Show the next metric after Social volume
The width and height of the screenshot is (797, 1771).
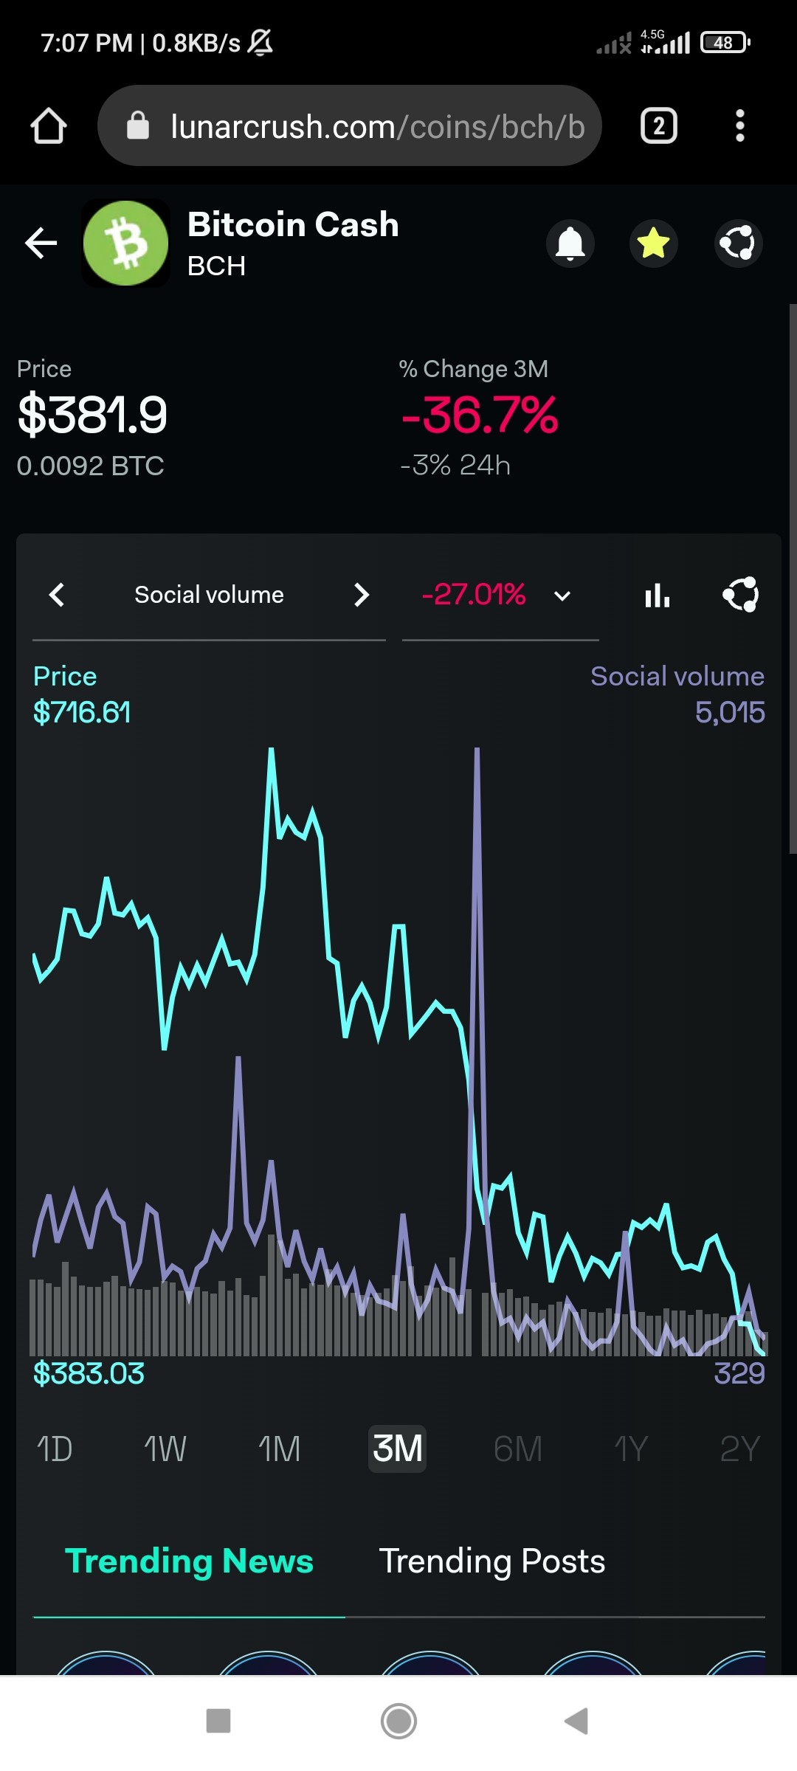(361, 595)
